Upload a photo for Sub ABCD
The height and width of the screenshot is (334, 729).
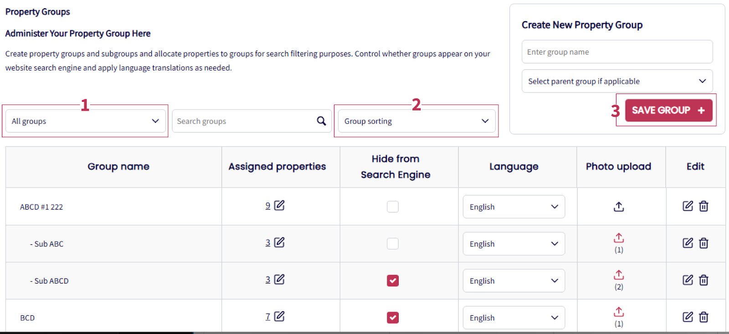point(618,275)
